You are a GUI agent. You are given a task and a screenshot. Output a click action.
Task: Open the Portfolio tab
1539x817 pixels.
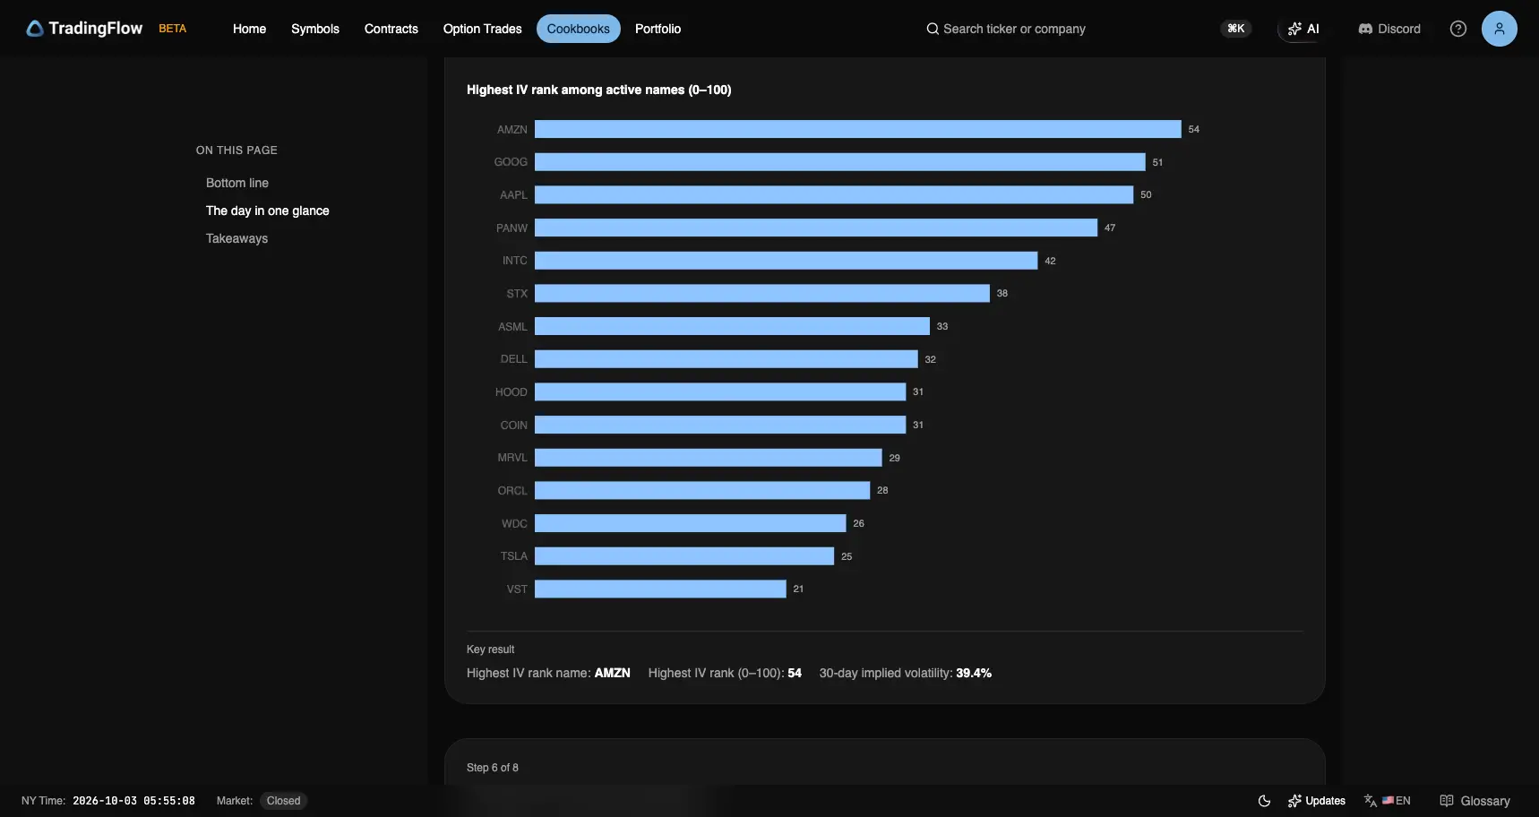(x=658, y=29)
